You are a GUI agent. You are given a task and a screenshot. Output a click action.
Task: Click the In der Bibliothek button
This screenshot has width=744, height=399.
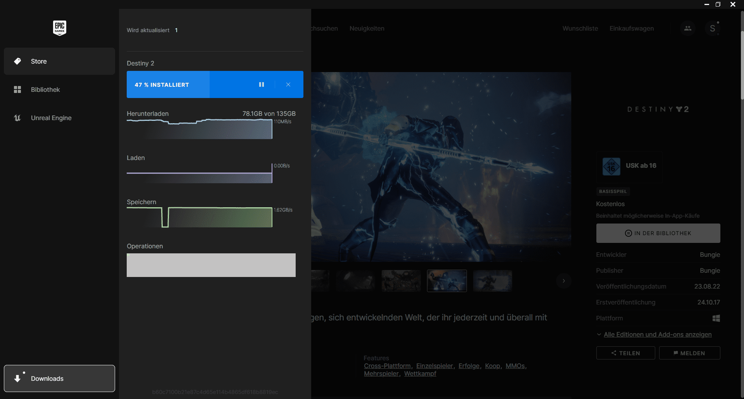658,233
